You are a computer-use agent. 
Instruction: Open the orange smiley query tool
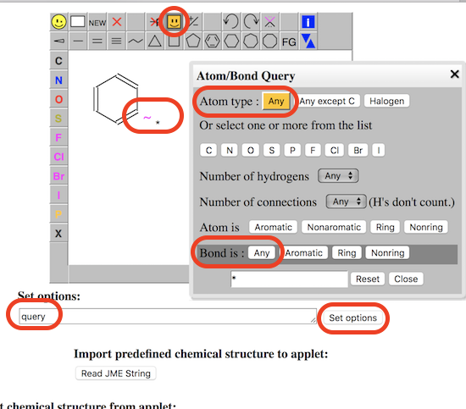coord(175,22)
